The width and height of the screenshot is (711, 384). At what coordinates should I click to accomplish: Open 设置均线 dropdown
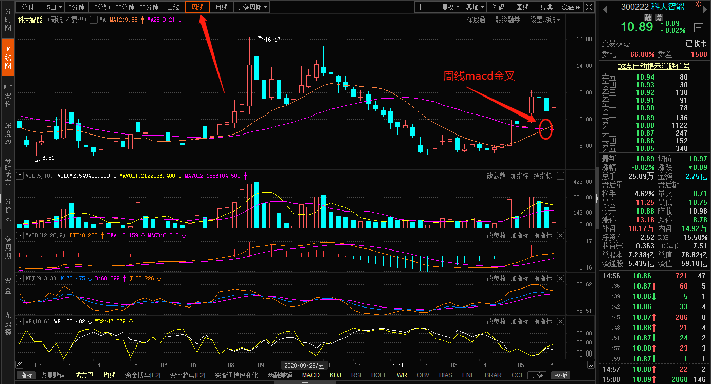[x=545, y=20]
